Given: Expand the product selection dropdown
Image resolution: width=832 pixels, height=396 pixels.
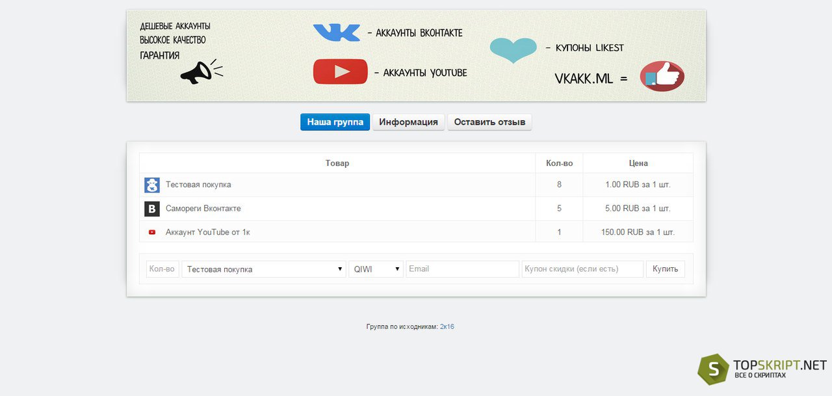Looking at the screenshot, I should point(264,269).
